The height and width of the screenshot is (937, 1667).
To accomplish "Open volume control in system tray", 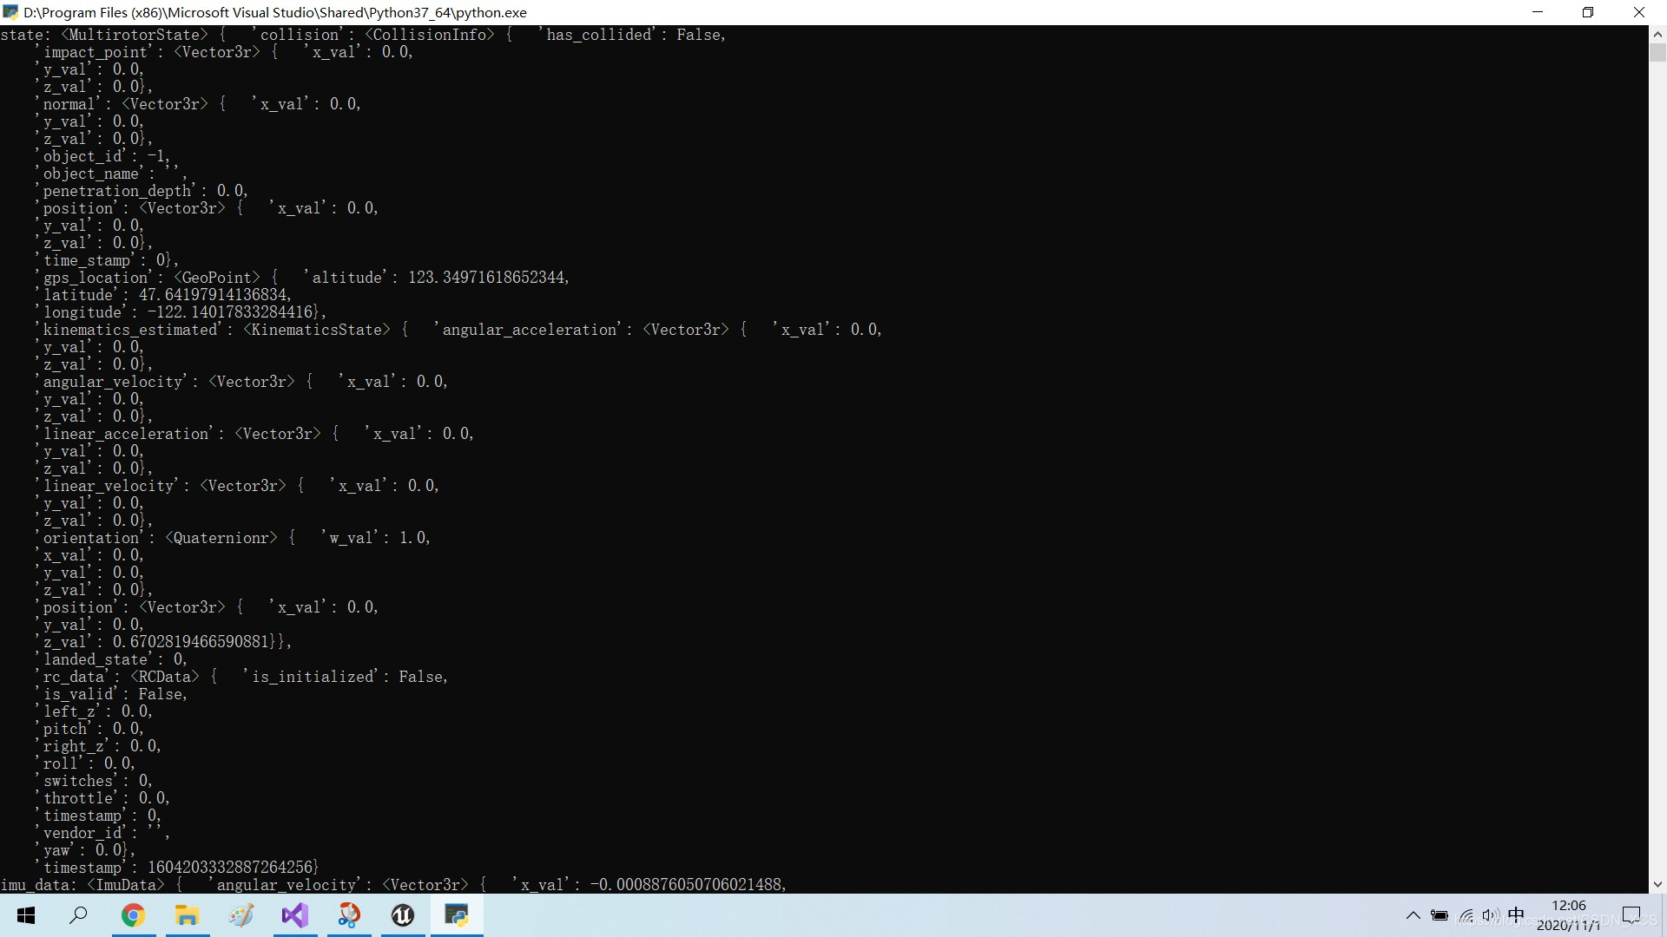I will click(1491, 915).
